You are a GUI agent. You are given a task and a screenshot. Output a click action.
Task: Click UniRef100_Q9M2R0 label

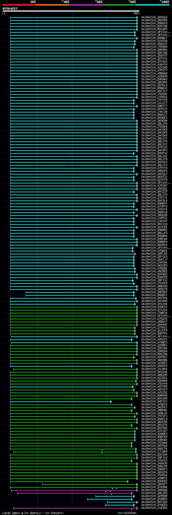[x=154, y=50]
